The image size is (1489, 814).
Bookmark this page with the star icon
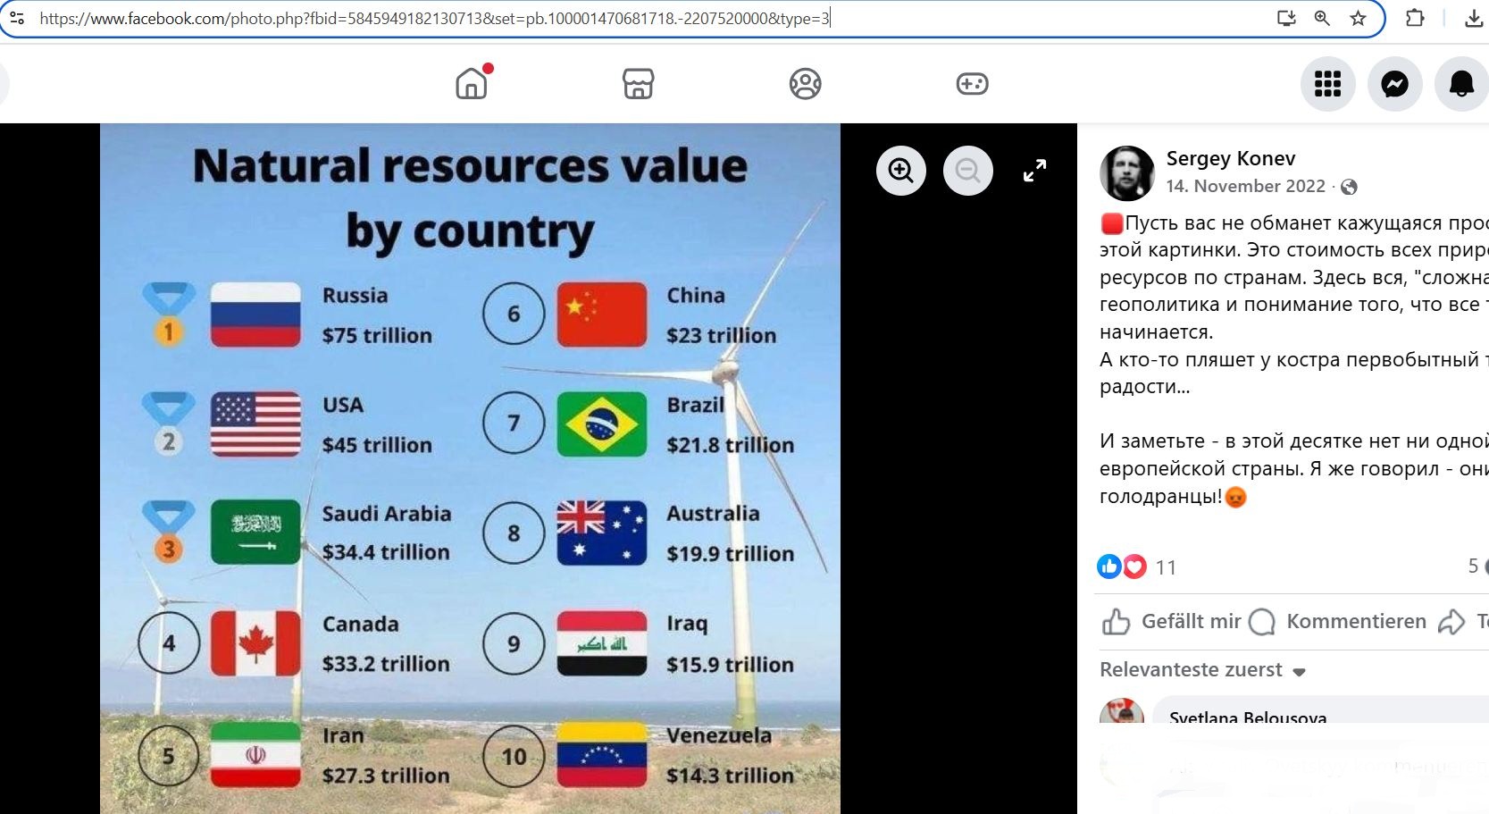click(x=1358, y=18)
